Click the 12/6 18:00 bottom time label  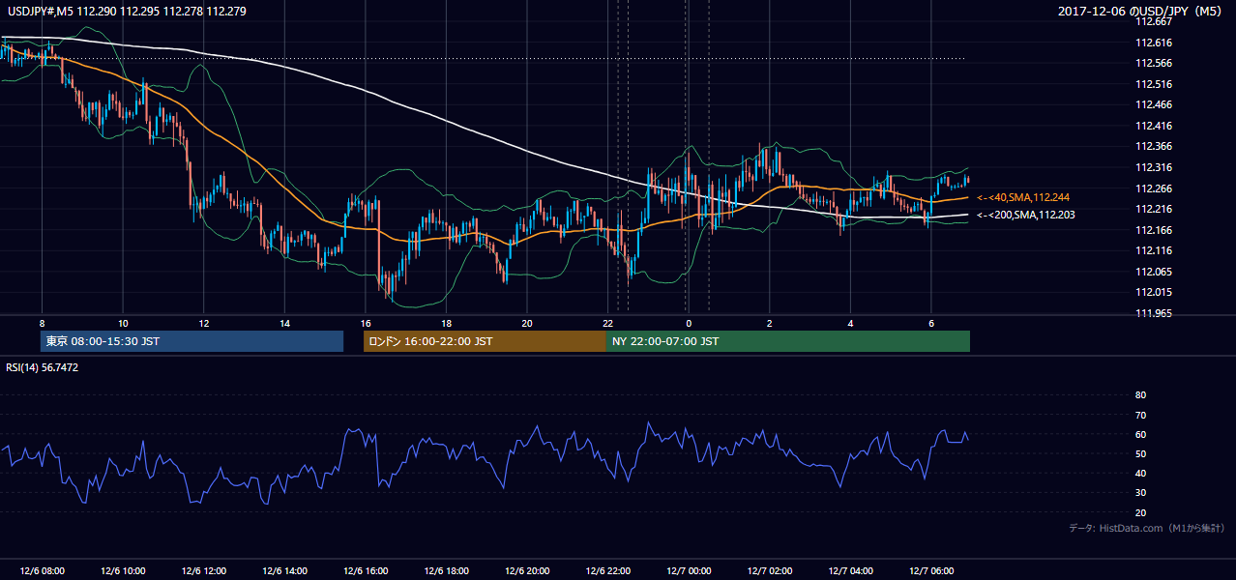coord(446,570)
